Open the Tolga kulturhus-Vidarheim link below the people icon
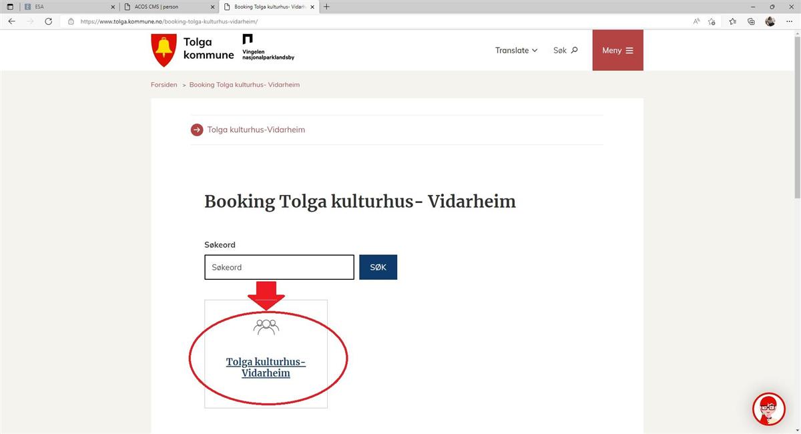This screenshot has width=801, height=434. click(x=266, y=367)
